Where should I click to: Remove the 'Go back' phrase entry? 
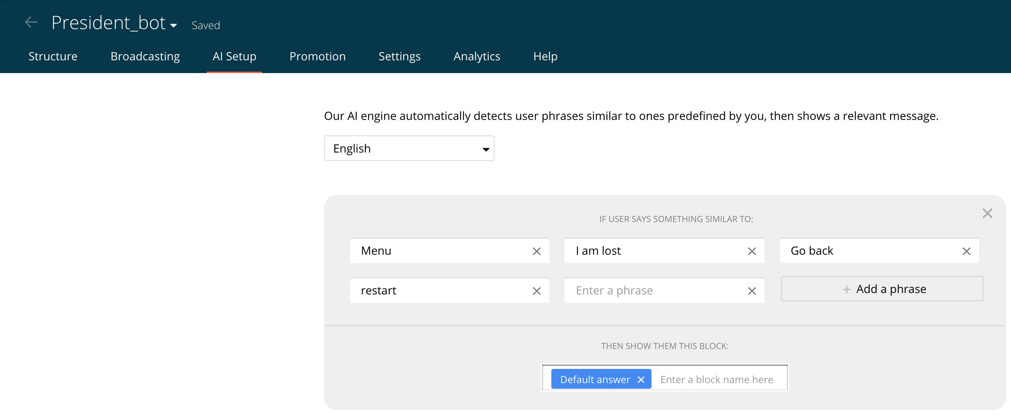tap(966, 251)
